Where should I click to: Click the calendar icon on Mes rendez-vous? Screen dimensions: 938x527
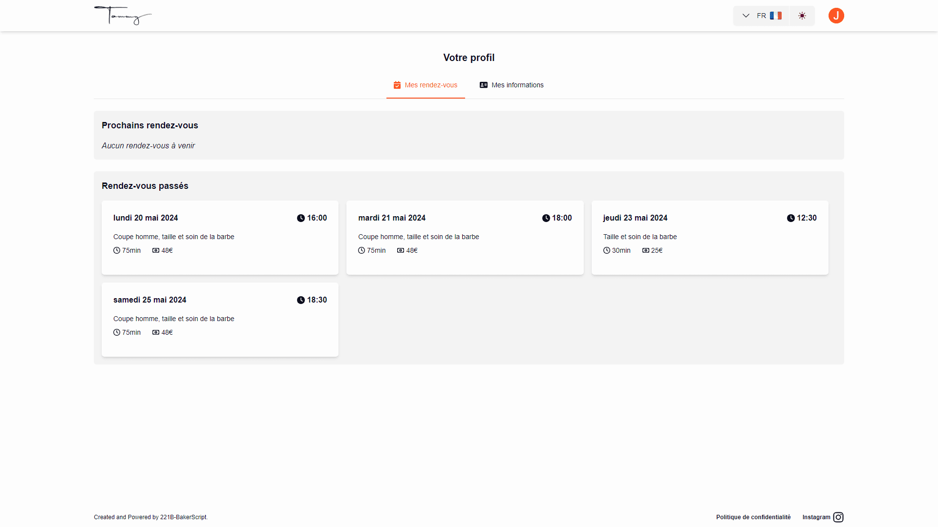tap(397, 85)
